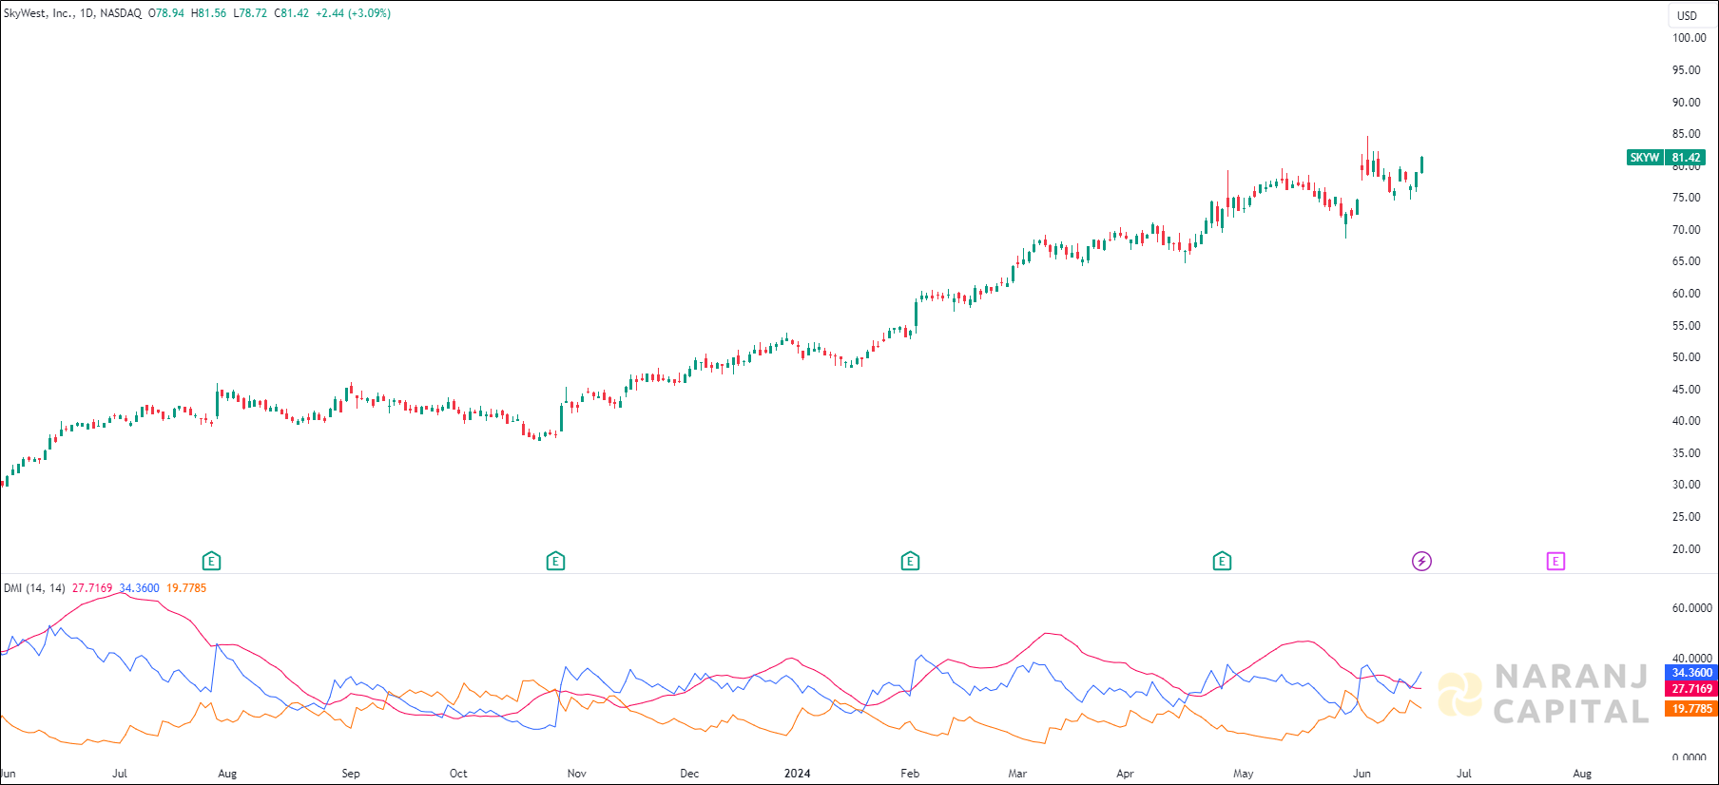Click the blue 34.3600 axis label
The width and height of the screenshot is (1719, 785).
click(x=1691, y=673)
